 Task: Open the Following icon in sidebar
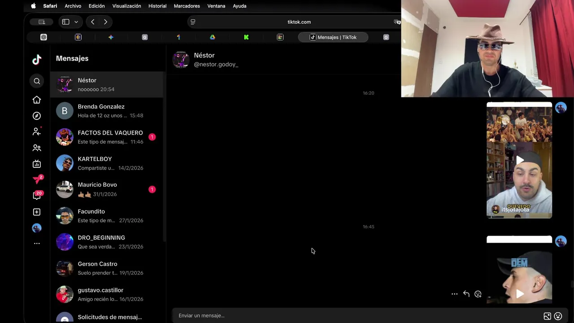[x=37, y=131]
